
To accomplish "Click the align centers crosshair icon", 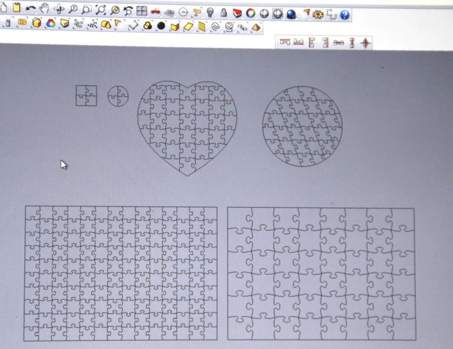I will [x=365, y=42].
